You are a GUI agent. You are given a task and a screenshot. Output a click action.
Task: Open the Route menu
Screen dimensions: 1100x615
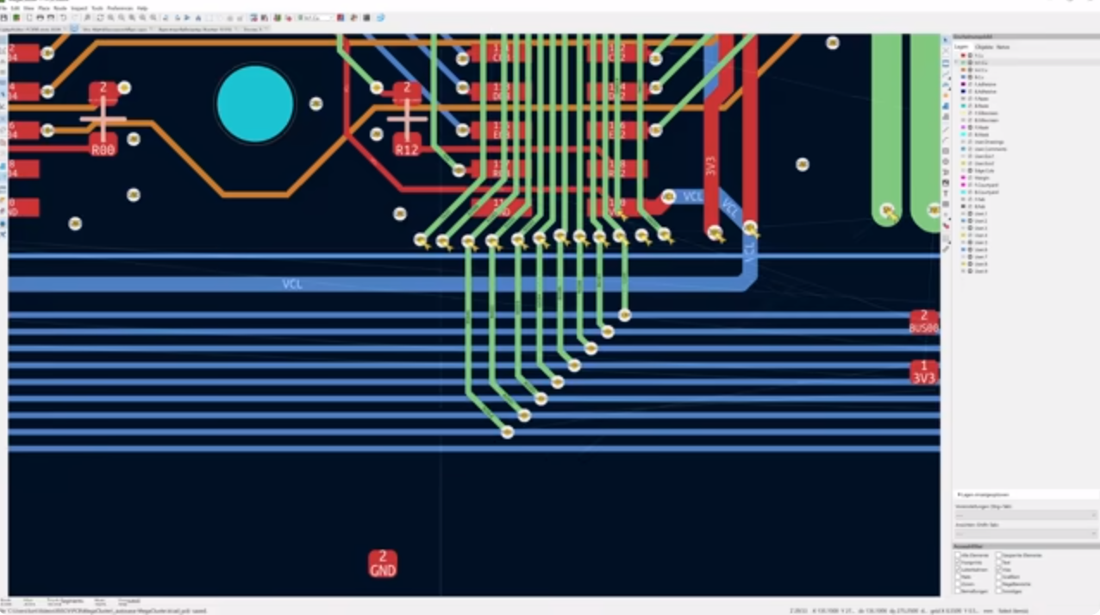point(60,8)
